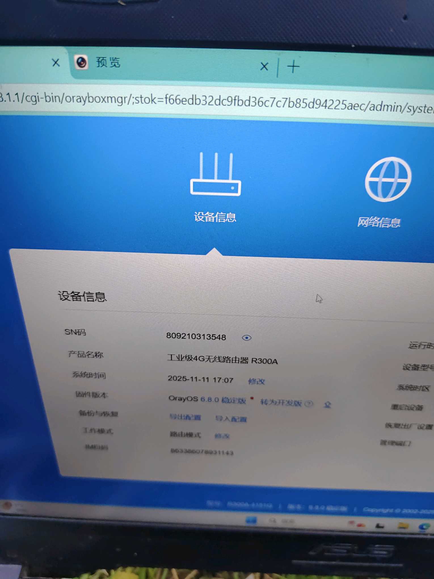This screenshot has height=579, width=434.
Task: Click 导出配置 to export the configuration
Action: [185, 417]
